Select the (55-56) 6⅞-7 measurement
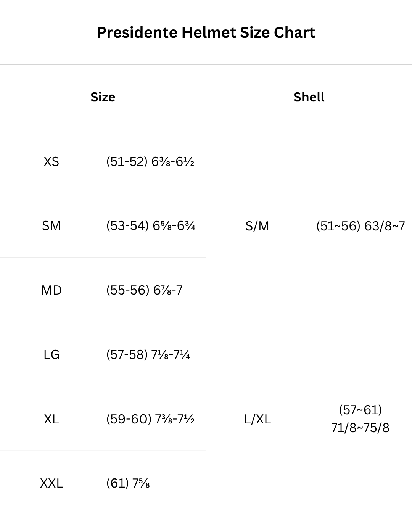Viewport: 412px width, 515px height. tap(145, 290)
